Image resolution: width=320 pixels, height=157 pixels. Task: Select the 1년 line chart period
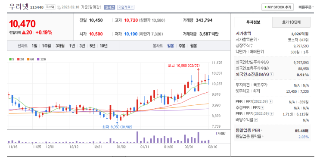point(72,46)
